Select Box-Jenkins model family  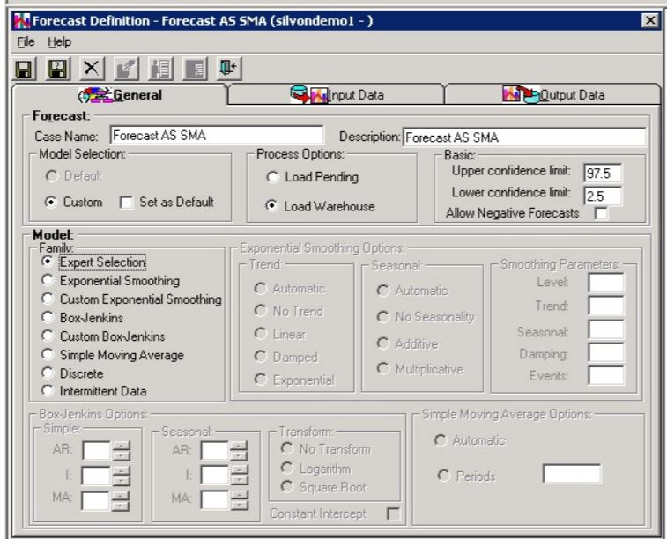tap(48, 317)
